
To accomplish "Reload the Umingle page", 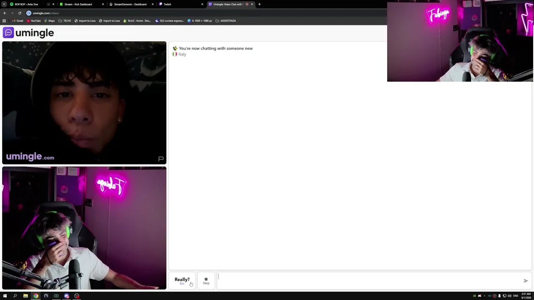I will tap(20, 13).
